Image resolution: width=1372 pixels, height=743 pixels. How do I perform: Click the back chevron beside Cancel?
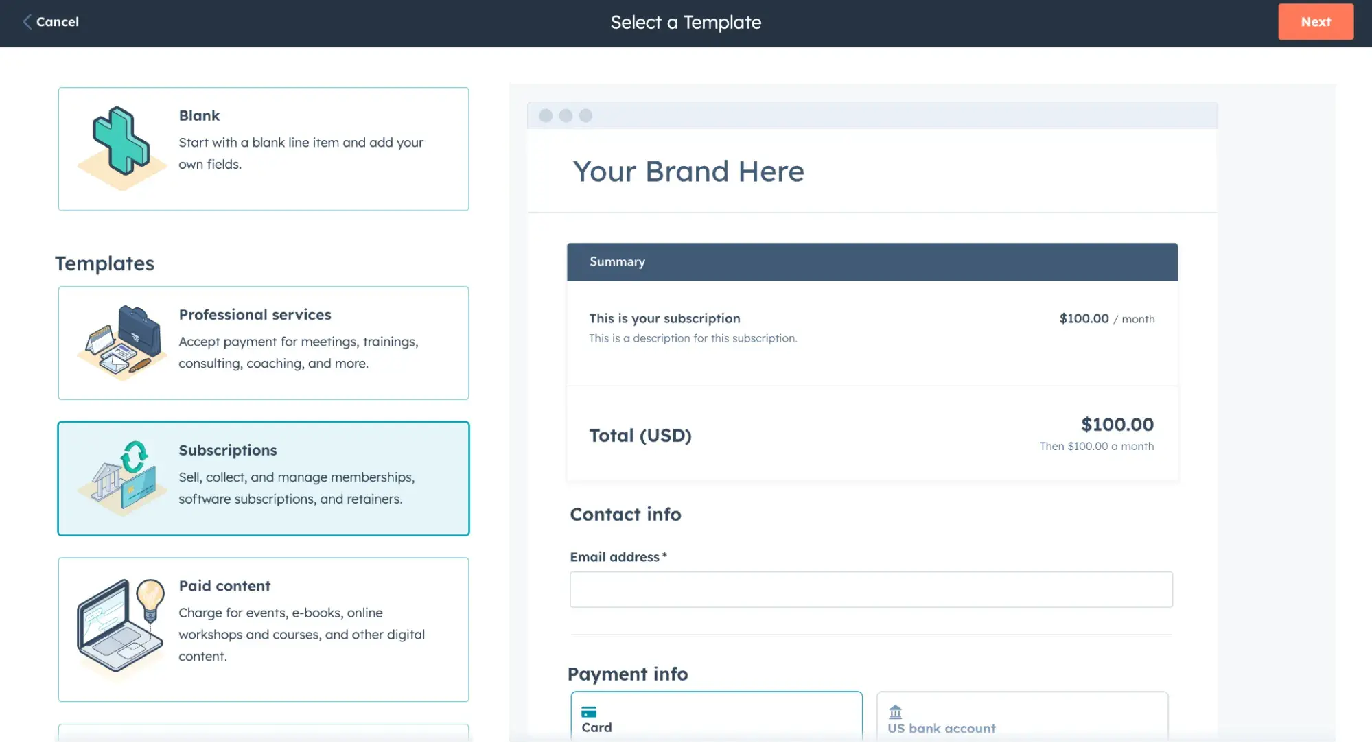tap(27, 22)
